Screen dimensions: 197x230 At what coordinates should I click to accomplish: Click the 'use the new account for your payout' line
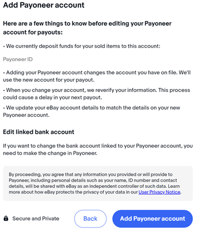click(49, 80)
